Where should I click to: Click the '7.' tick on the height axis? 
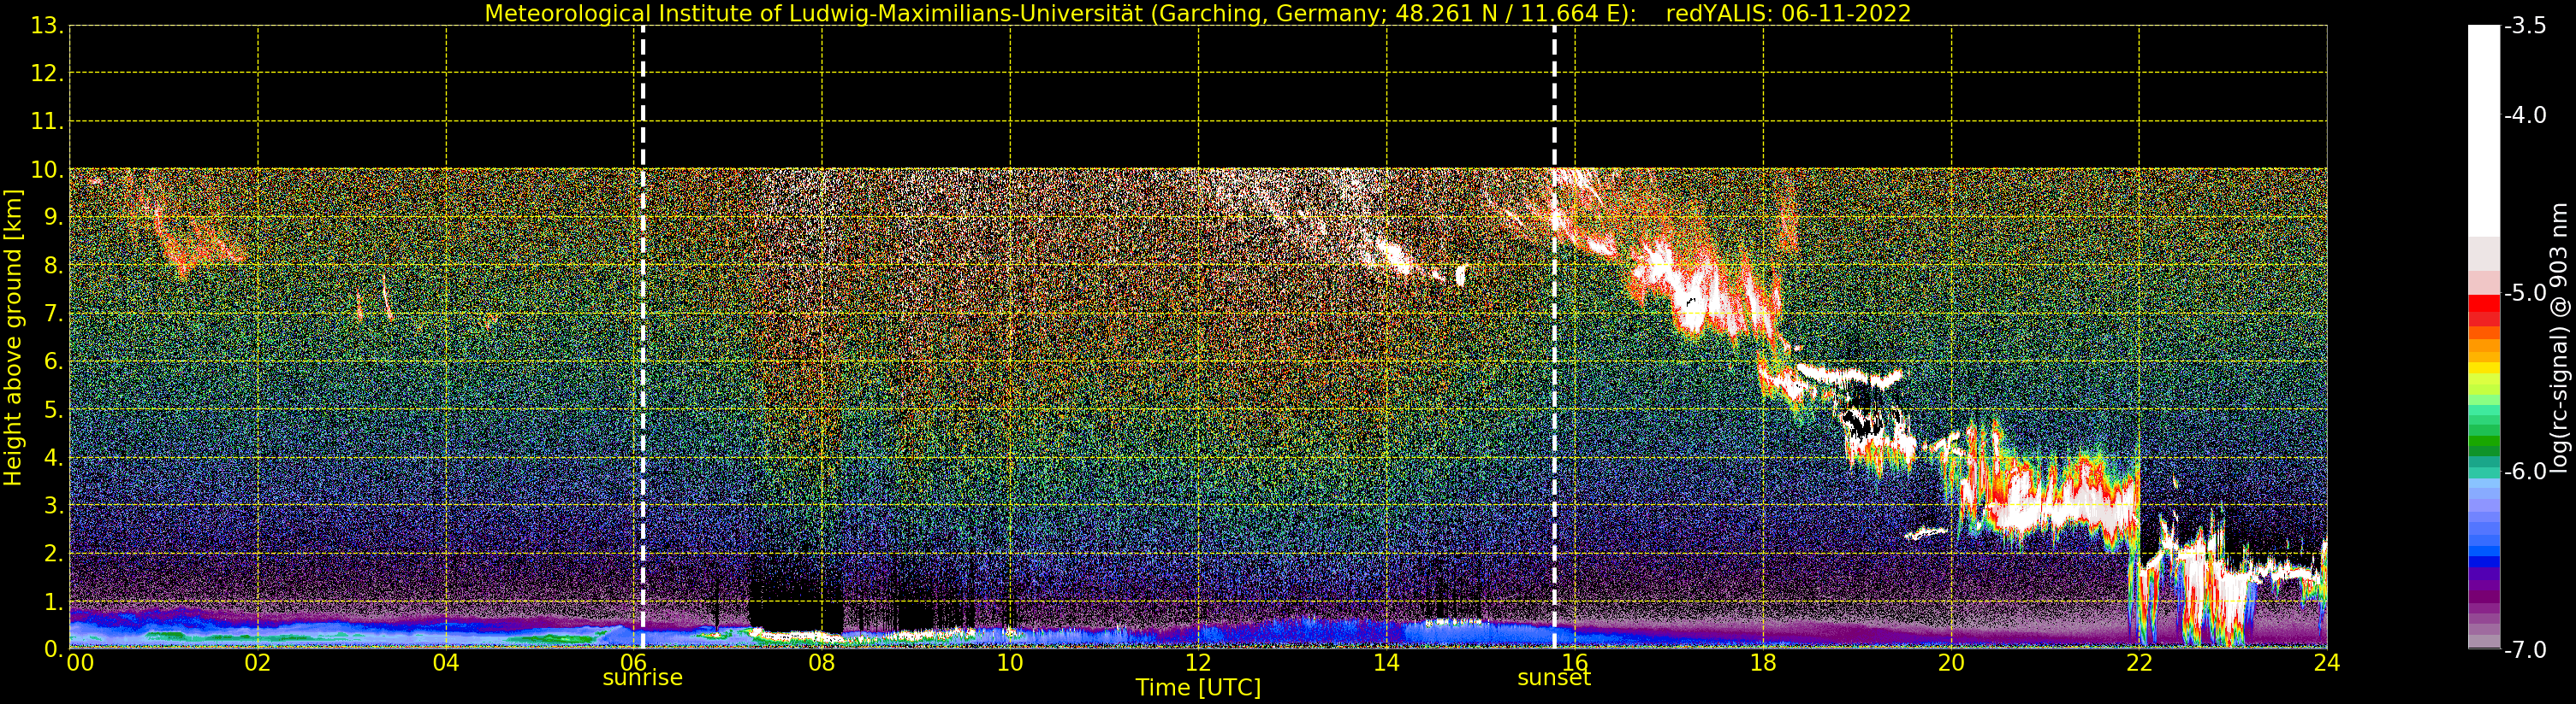click(x=53, y=314)
